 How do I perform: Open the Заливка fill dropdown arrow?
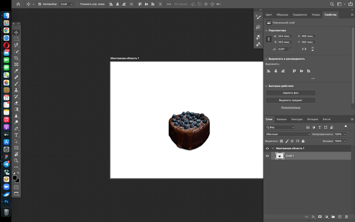(345, 141)
